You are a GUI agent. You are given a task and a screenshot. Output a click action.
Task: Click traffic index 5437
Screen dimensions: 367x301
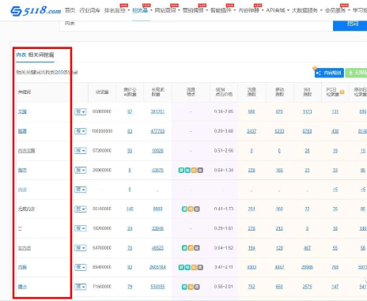click(252, 131)
